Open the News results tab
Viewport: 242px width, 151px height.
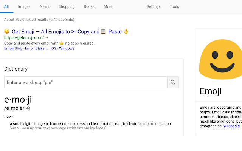pyautogui.click(x=45, y=6)
